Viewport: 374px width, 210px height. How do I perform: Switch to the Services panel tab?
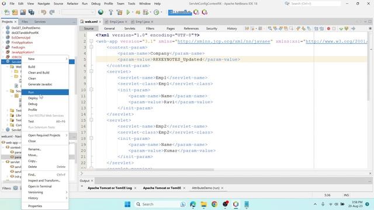tap(40, 22)
